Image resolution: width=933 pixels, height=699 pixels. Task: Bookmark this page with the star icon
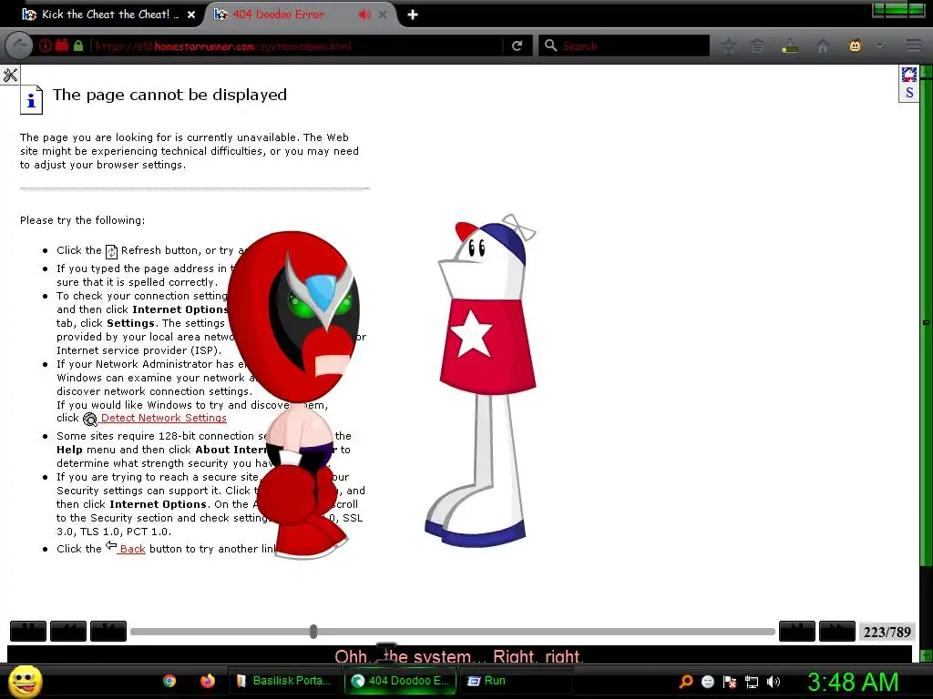(x=729, y=46)
